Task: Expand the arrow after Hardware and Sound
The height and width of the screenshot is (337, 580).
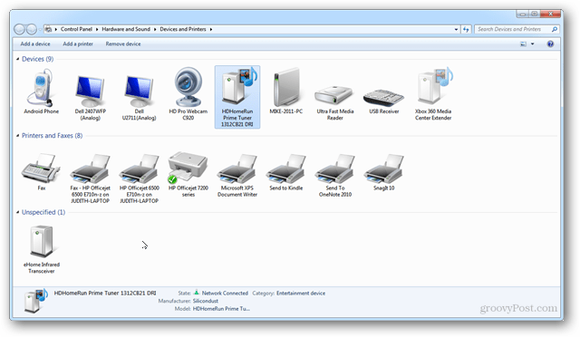Action: 155,29
